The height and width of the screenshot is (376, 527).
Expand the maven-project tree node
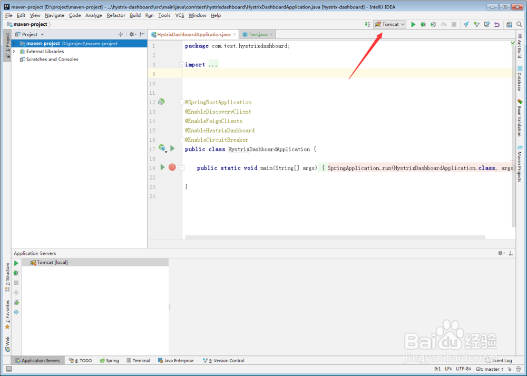point(14,43)
